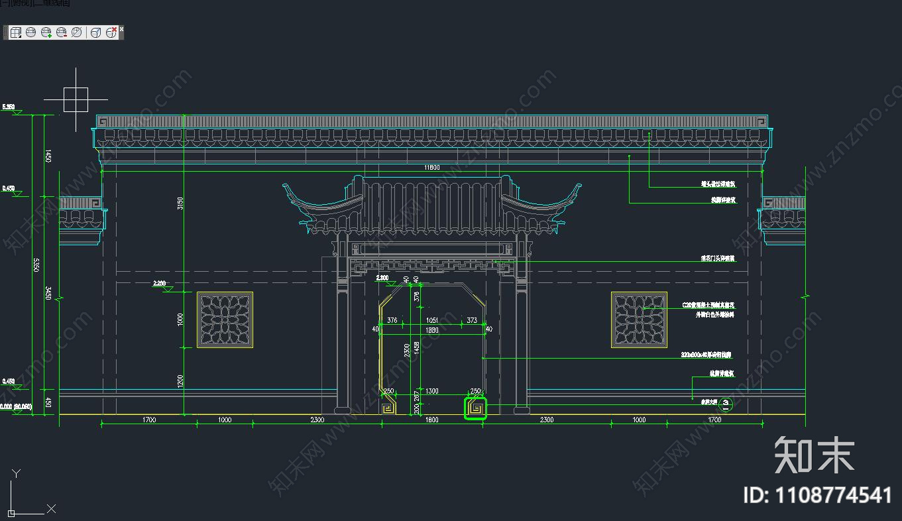
Task: Select the 1051 dimension text
Action: (x=431, y=321)
